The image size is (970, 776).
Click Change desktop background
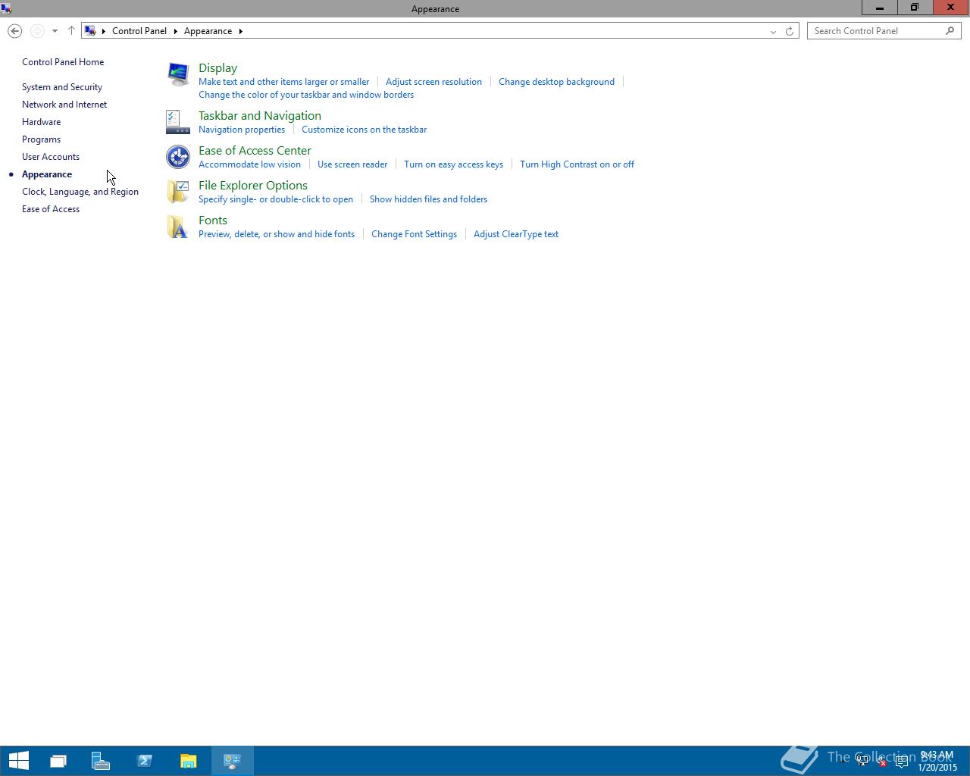tap(556, 82)
